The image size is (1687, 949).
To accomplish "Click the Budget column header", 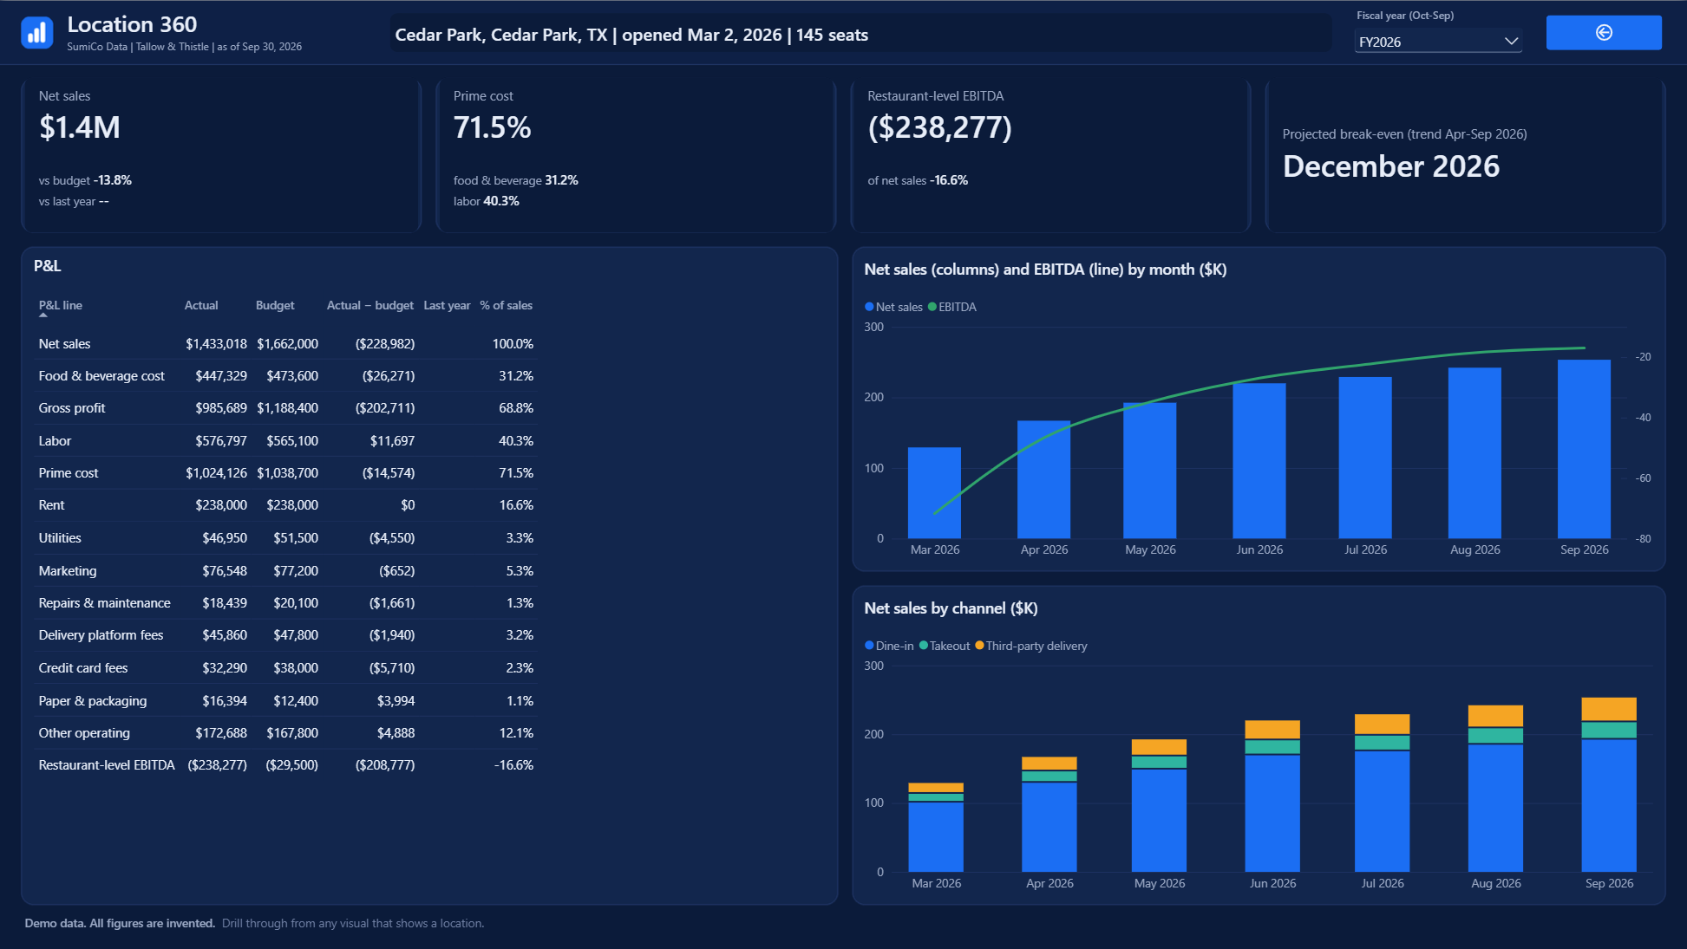I will (275, 305).
